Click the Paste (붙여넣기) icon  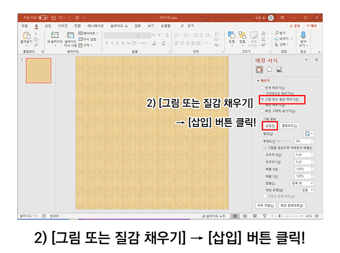27,35
